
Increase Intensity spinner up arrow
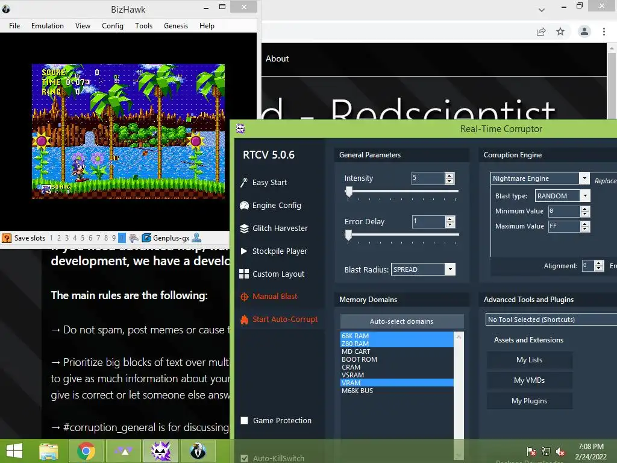(x=449, y=175)
